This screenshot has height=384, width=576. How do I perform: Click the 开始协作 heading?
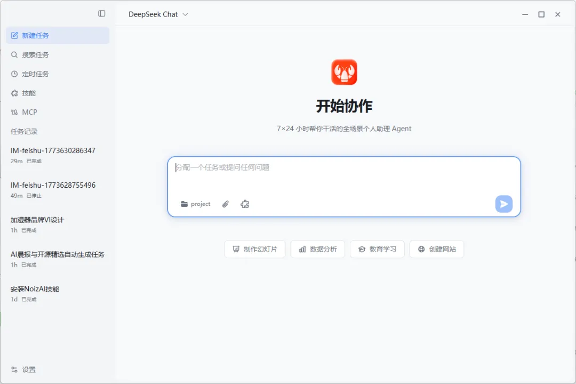344,106
